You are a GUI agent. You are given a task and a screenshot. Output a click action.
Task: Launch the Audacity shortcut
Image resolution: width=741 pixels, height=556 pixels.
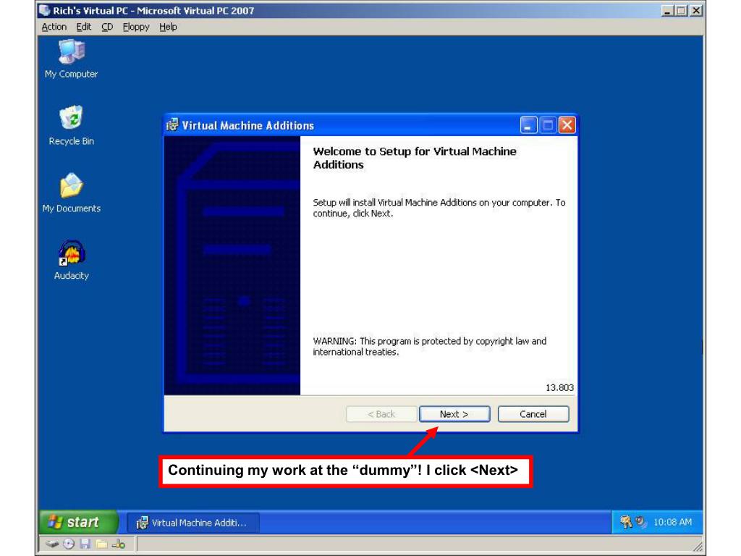click(72, 260)
